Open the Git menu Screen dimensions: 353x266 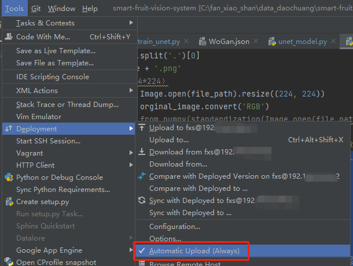pos(36,9)
